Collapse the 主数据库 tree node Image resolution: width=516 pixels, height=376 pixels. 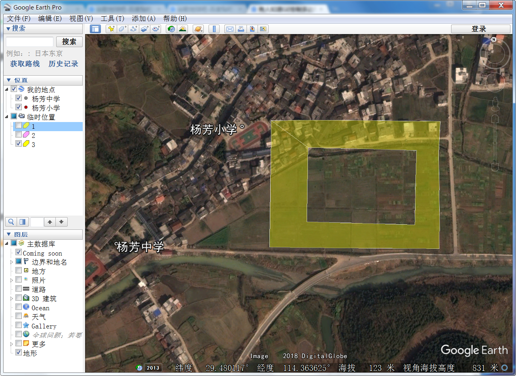click(x=7, y=243)
